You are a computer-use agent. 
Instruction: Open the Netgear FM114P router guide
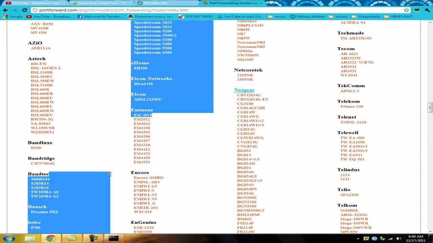click(x=245, y=223)
